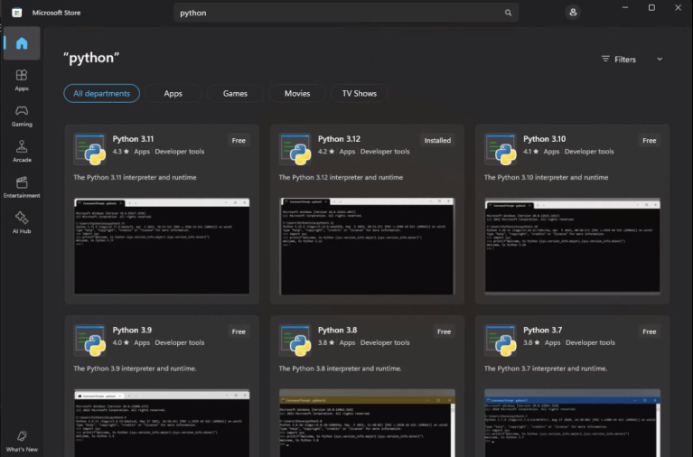This screenshot has width=693, height=457.
Task: Click the Python 3.7 app icon
Action: (501, 340)
